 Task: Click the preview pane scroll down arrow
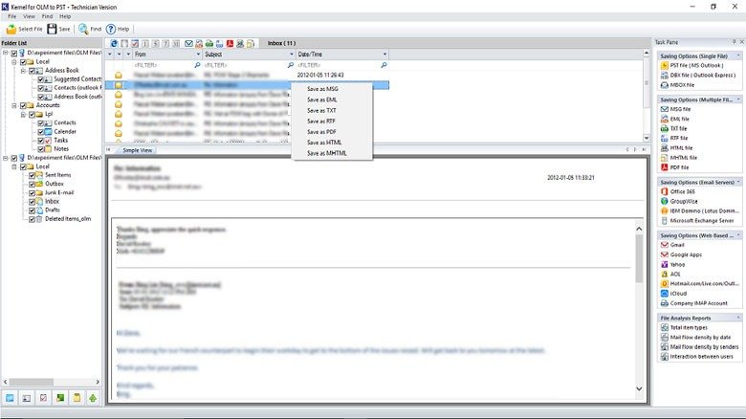[639, 389]
